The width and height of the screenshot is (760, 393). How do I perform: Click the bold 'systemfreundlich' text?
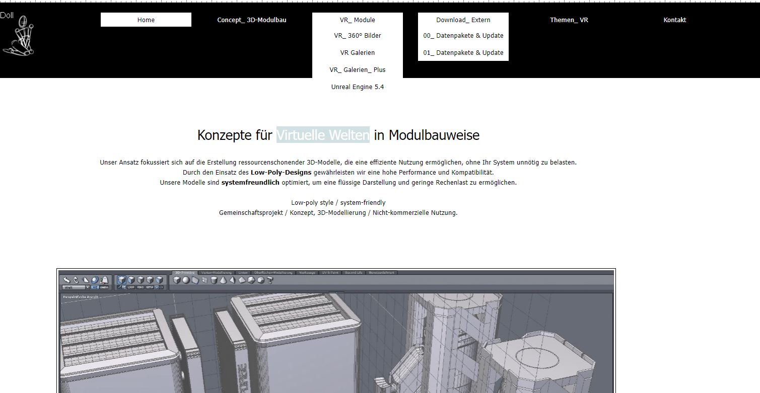tap(250, 182)
